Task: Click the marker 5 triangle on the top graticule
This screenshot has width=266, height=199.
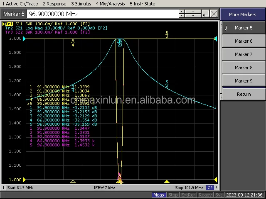Action: coord(167,36)
